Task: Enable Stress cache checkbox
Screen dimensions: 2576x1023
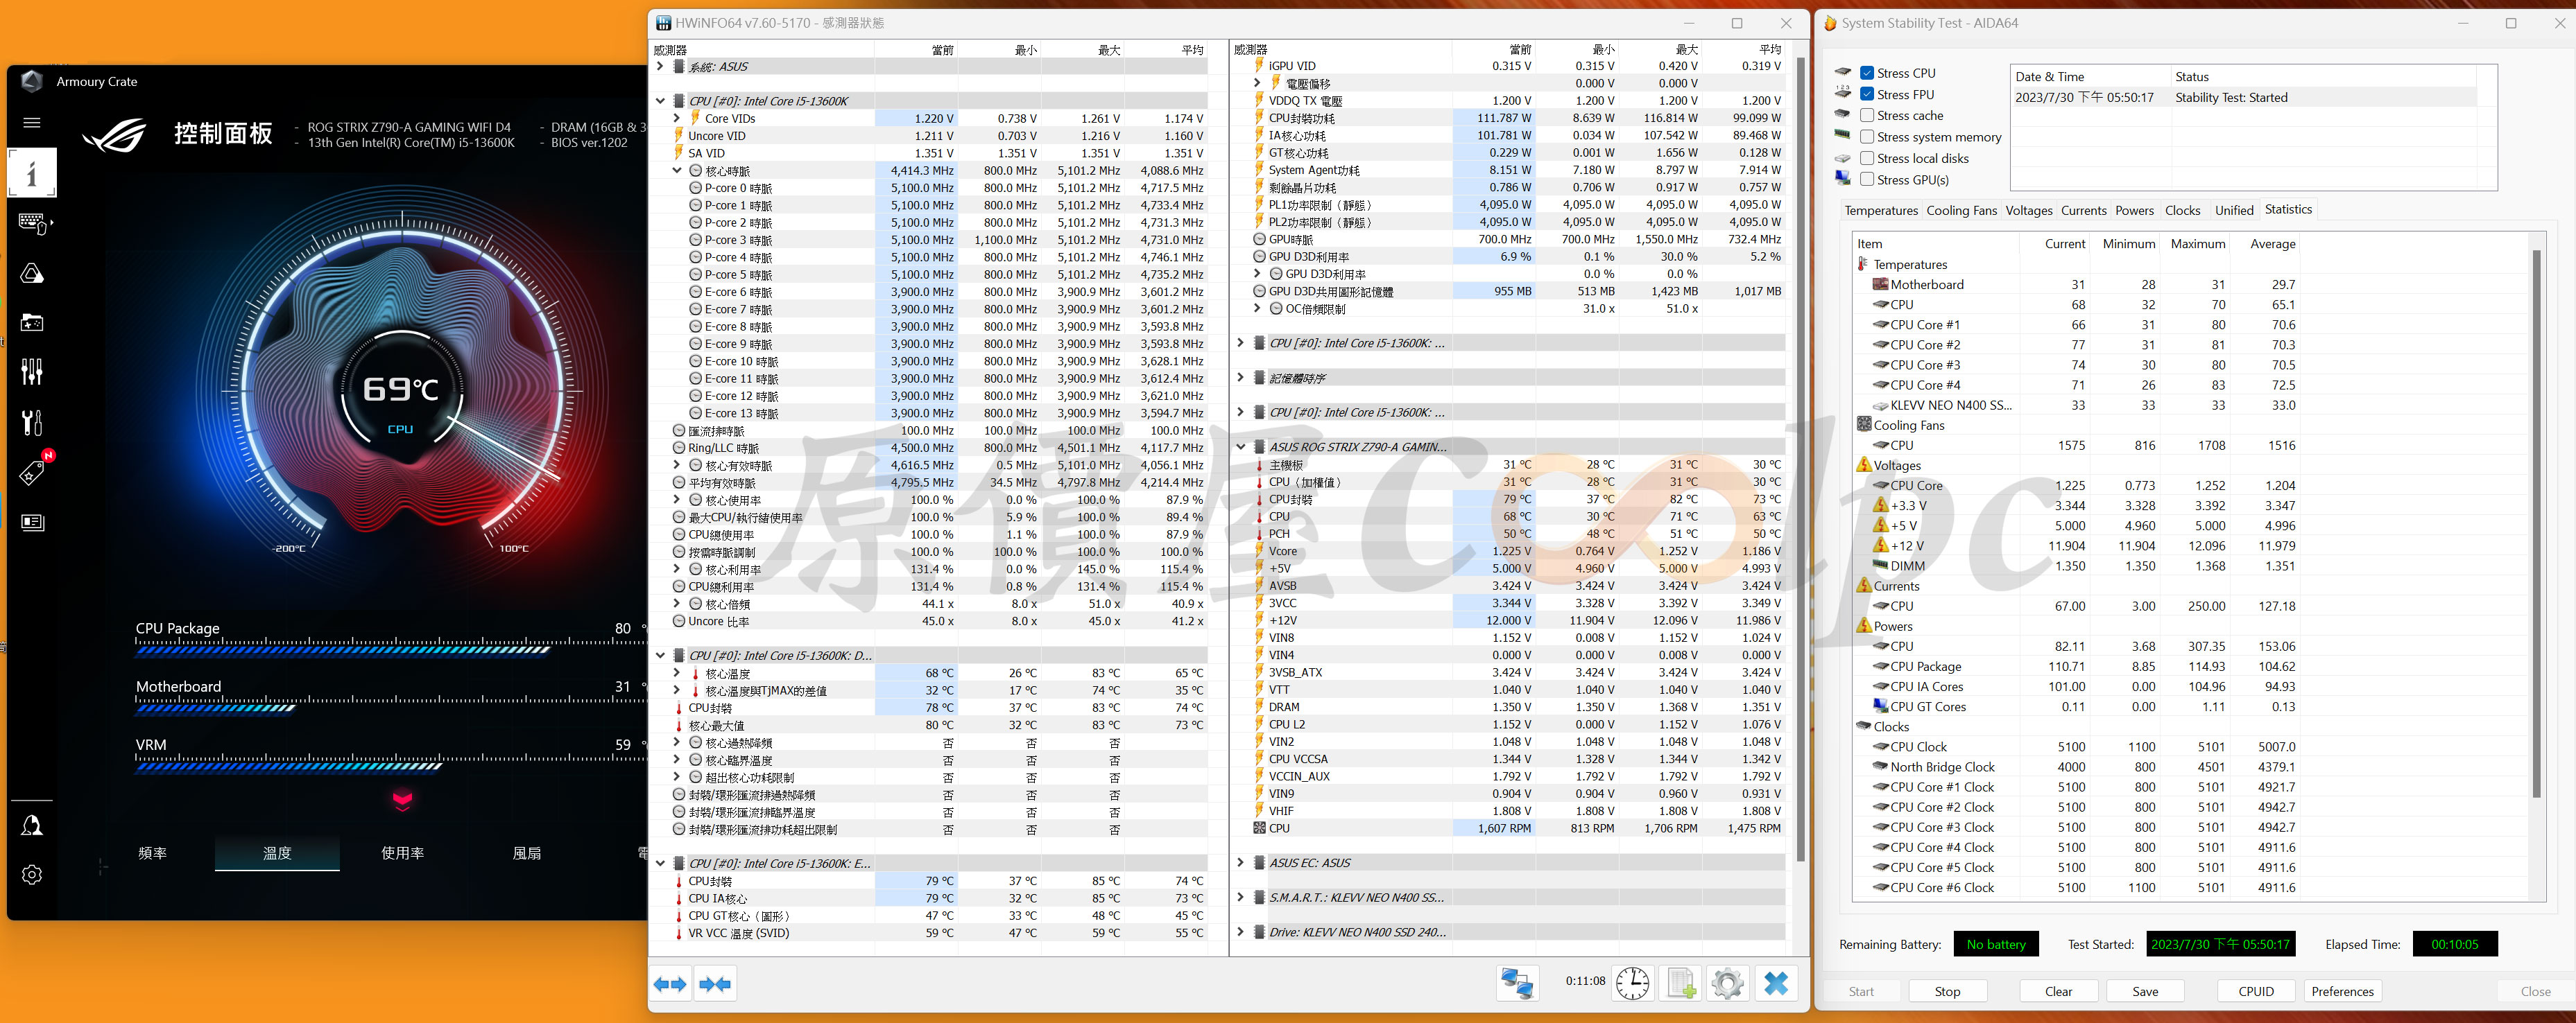Action: click(x=1867, y=115)
